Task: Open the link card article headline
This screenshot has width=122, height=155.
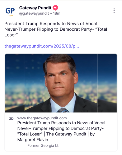Action: click(61, 131)
